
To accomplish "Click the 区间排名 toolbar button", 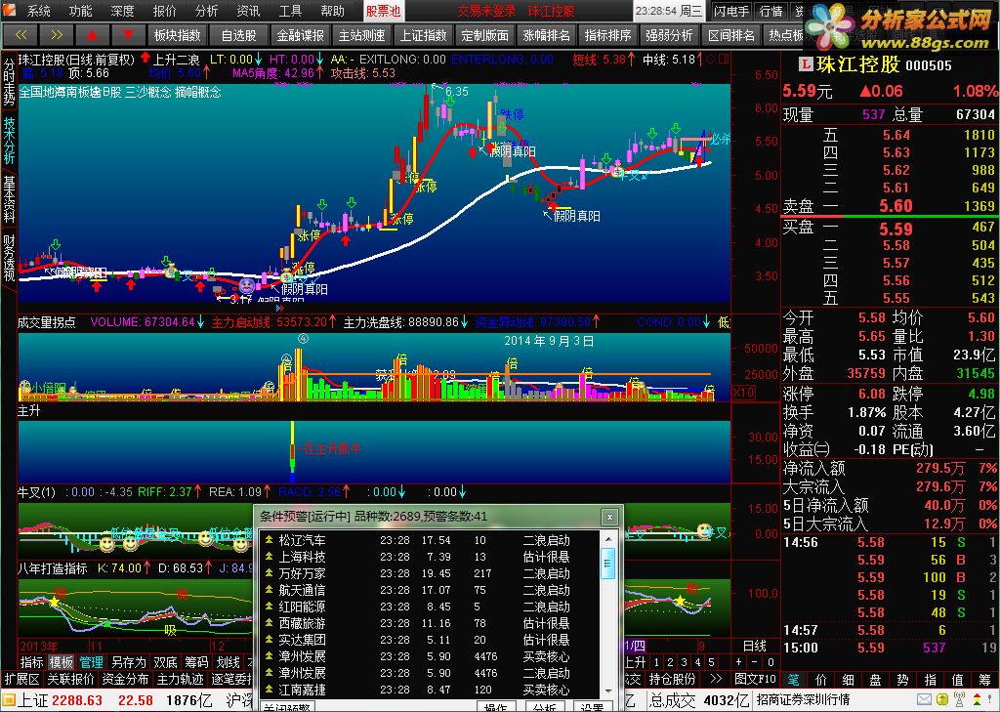I will click(730, 35).
